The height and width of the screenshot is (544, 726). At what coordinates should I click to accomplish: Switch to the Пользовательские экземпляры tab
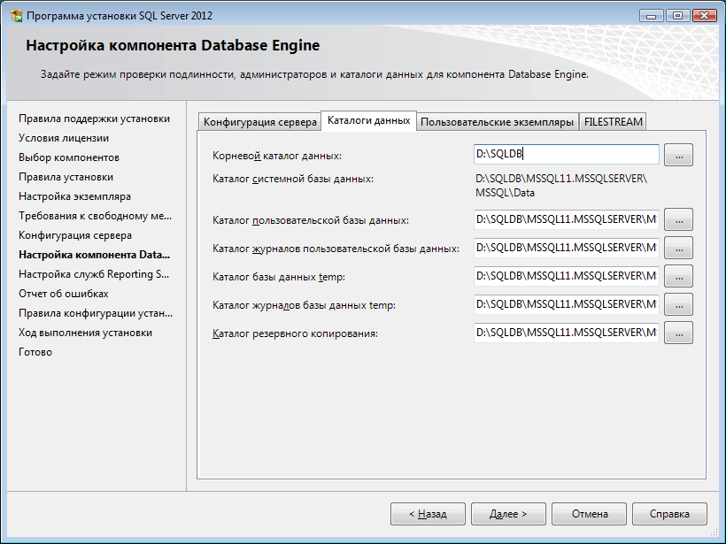pos(497,122)
